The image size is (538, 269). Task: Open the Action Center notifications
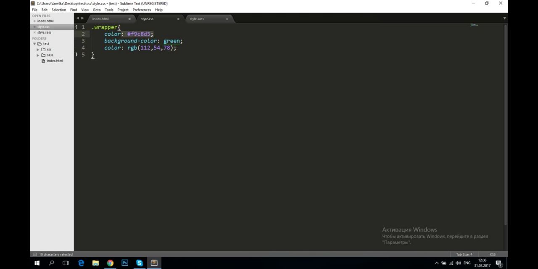point(499,264)
